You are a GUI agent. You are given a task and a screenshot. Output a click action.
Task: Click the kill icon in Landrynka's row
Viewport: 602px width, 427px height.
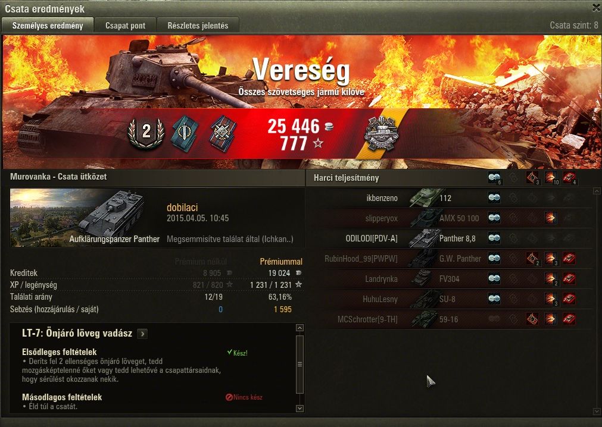click(569, 279)
